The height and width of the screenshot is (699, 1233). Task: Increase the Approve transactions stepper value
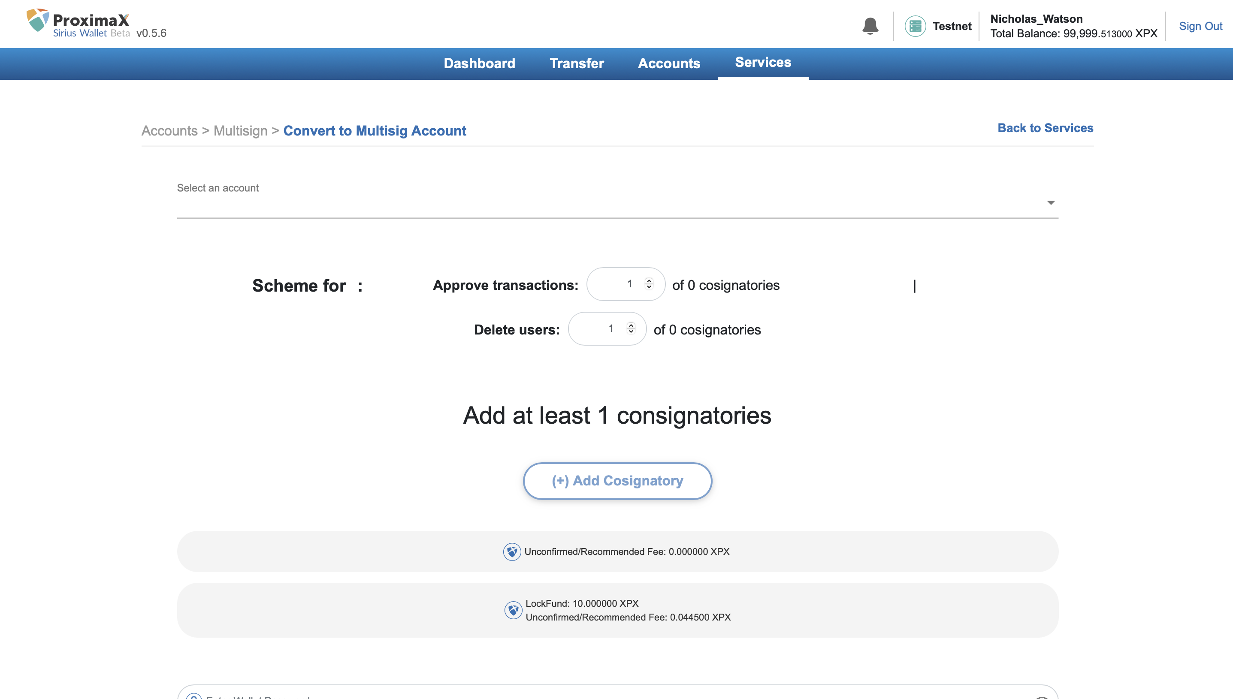pyautogui.click(x=649, y=280)
